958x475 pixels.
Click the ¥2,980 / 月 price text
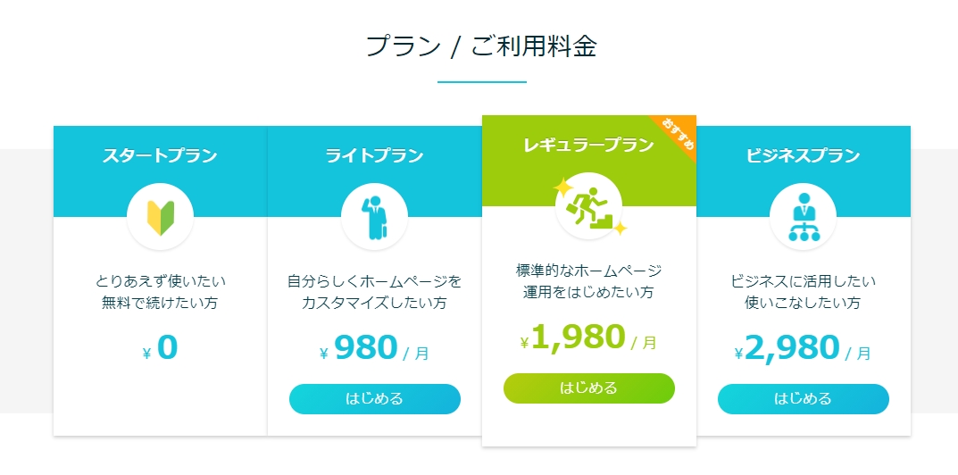click(803, 348)
